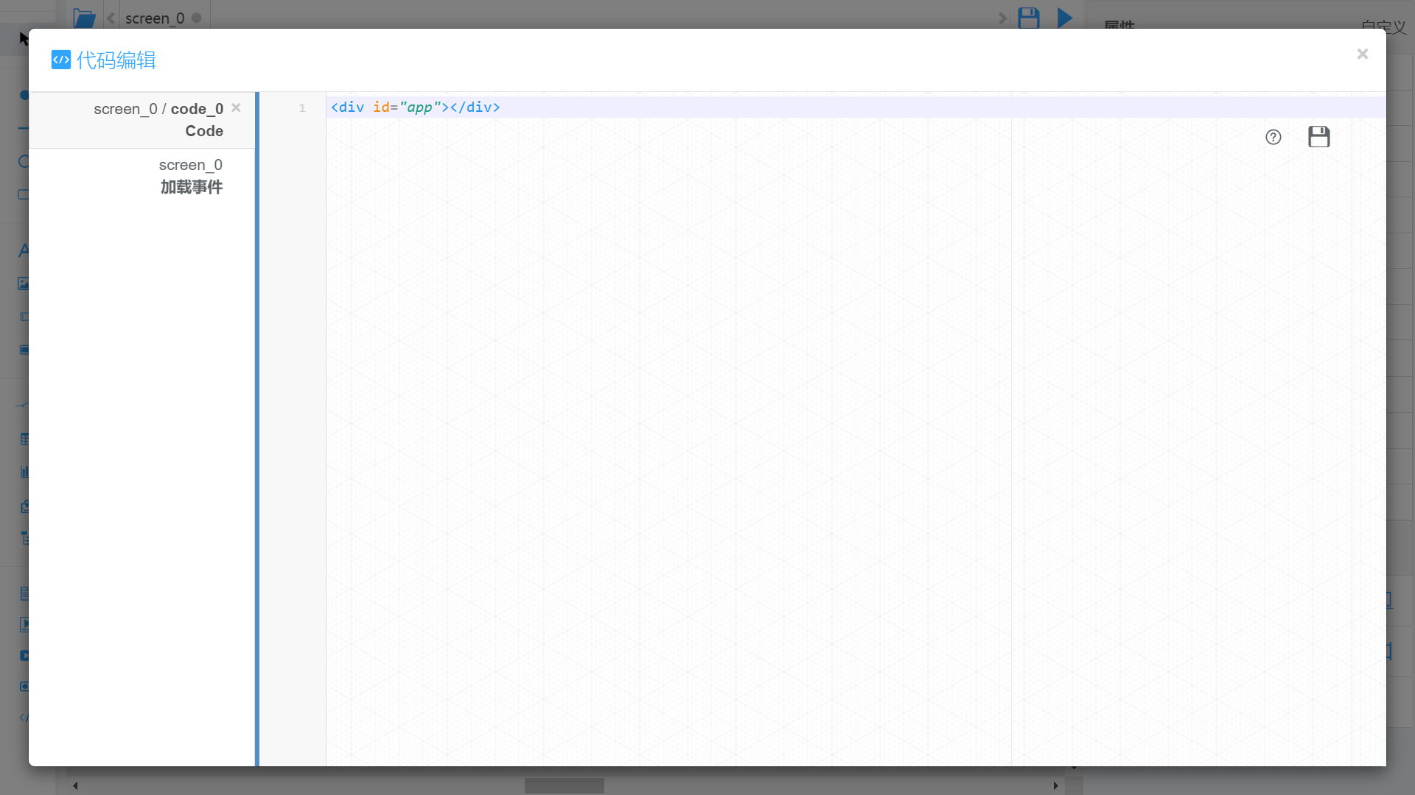Click the div id="app" code line
The image size is (1415, 795).
(415, 107)
